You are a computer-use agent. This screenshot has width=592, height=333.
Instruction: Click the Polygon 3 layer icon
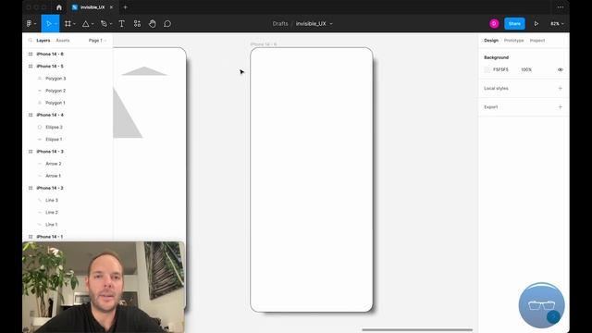tap(40, 79)
